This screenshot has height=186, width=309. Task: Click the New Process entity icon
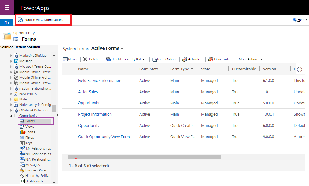tap(16, 94)
